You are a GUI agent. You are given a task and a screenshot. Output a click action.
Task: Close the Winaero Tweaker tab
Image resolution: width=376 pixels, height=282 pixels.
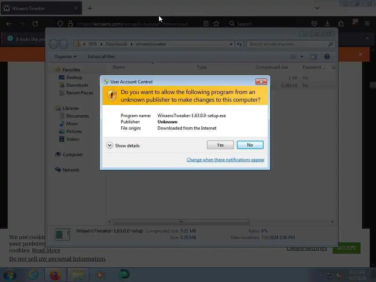(x=76, y=8)
